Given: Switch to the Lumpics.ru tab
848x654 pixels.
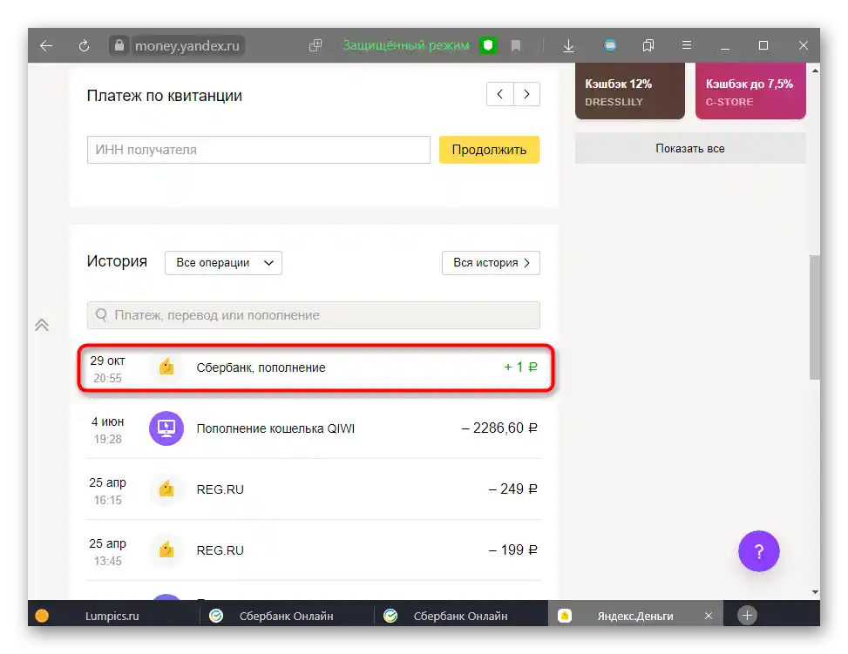Looking at the screenshot, I should [112, 616].
